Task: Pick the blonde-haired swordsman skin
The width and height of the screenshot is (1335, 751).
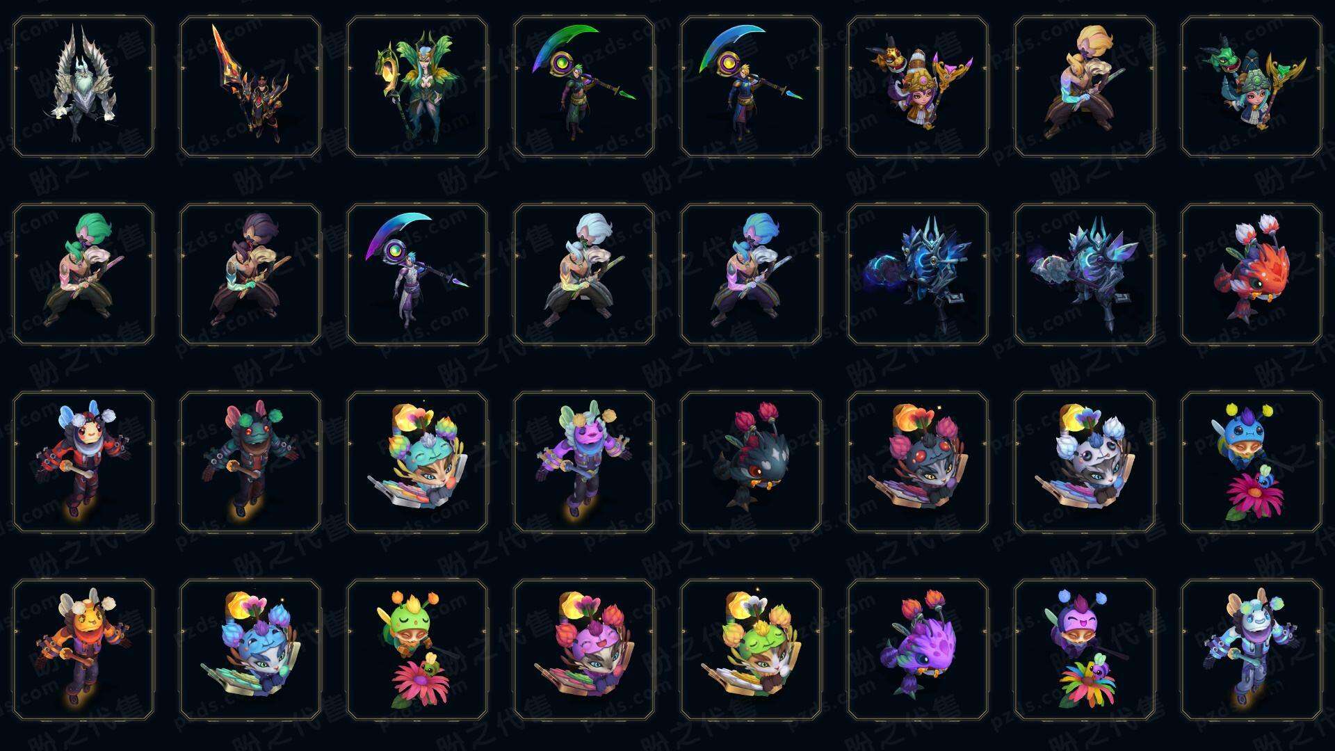Action: pos(1085,87)
